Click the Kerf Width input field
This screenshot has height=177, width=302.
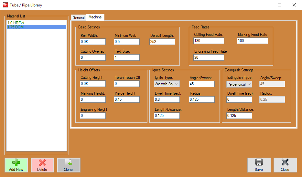tap(93, 42)
